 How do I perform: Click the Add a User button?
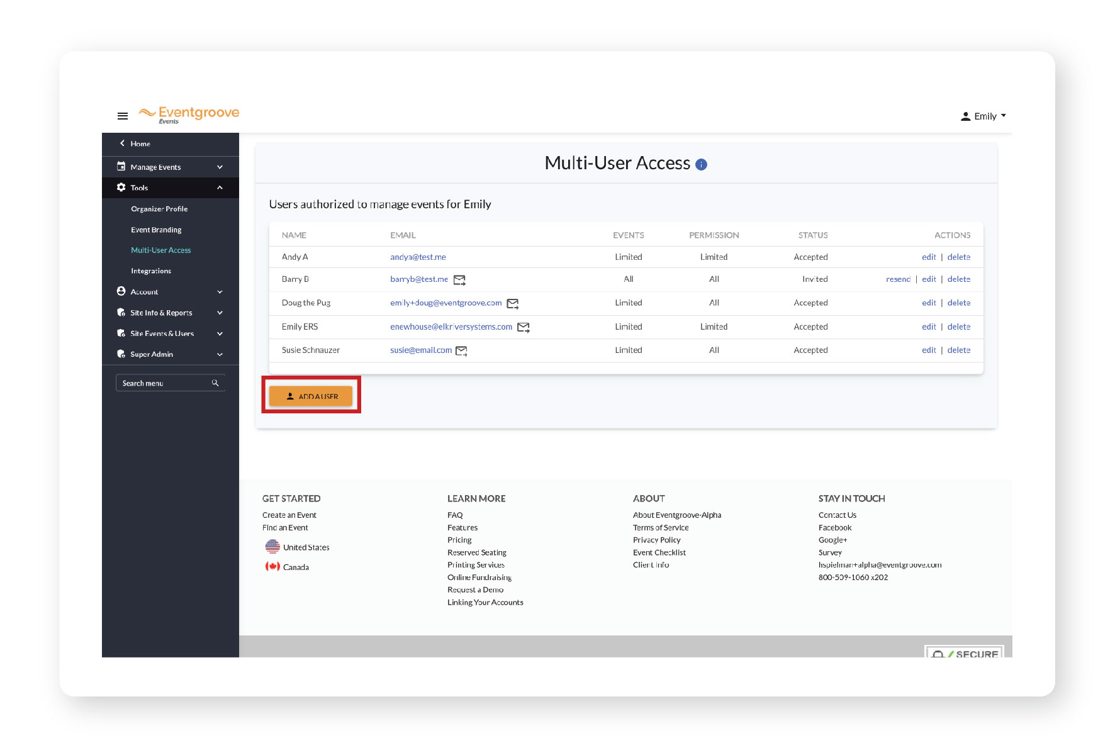point(311,396)
